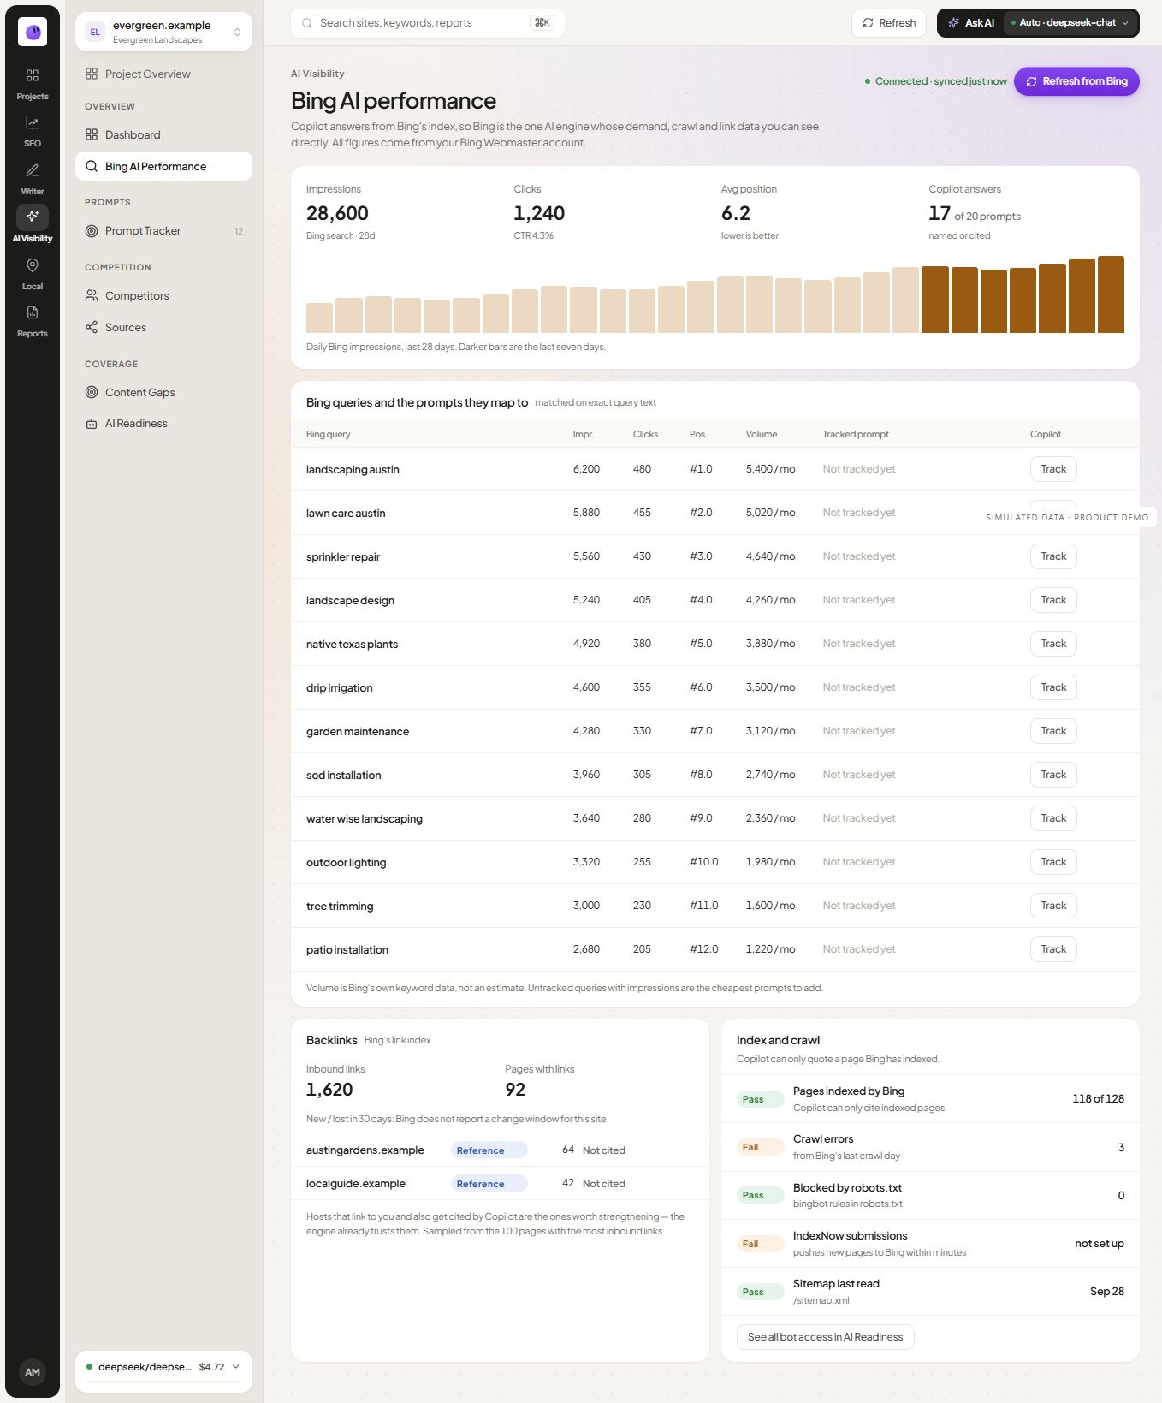This screenshot has height=1403, width=1162.
Task: Click the Project Overview grid icon
Action: pos(92,74)
